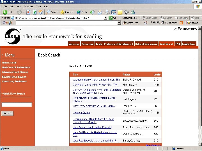This screenshot has height=151, width=202.
Task: Click the Educators link at top right
Action: tap(185, 29)
